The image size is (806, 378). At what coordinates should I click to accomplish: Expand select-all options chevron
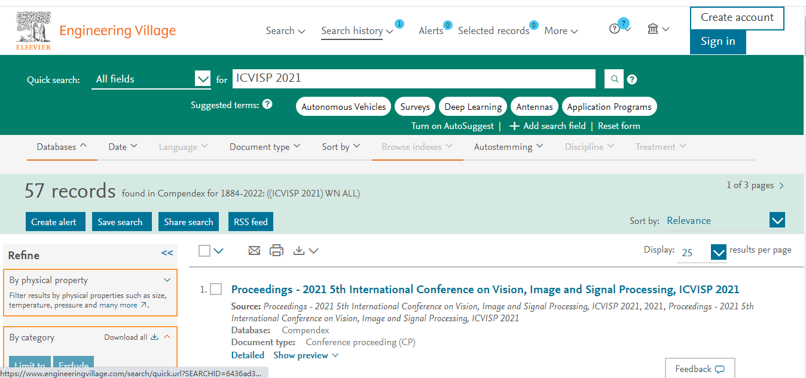[x=218, y=251]
